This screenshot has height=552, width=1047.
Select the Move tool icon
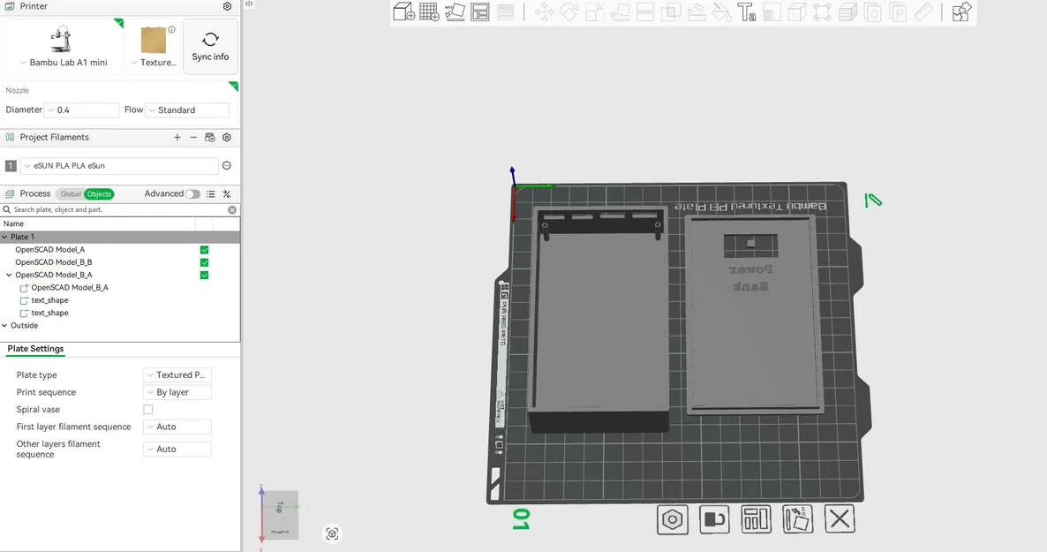tap(544, 12)
